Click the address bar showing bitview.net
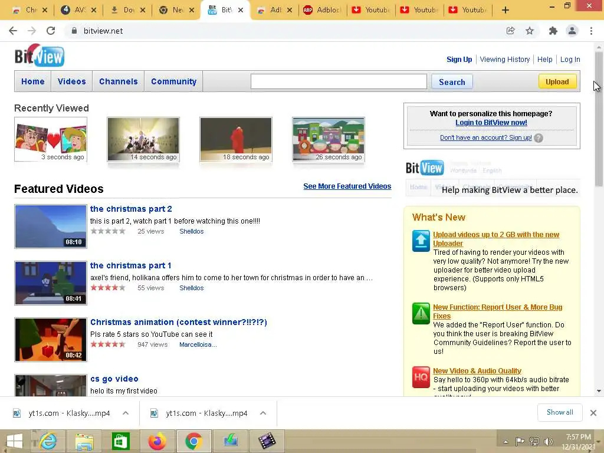604x453 pixels. (x=285, y=31)
